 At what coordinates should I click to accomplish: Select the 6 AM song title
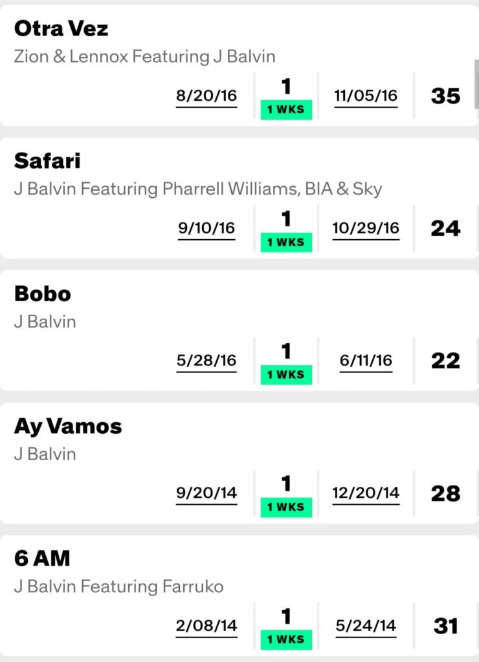(x=42, y=558)
